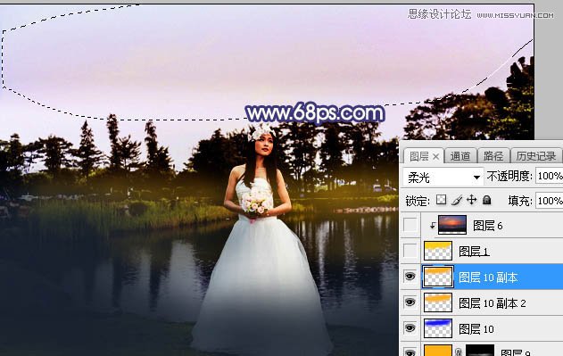This screenshot has width=563, height=356.
Task: Select the 图层 6 sunset thumbnail
Action: point(452,225)
